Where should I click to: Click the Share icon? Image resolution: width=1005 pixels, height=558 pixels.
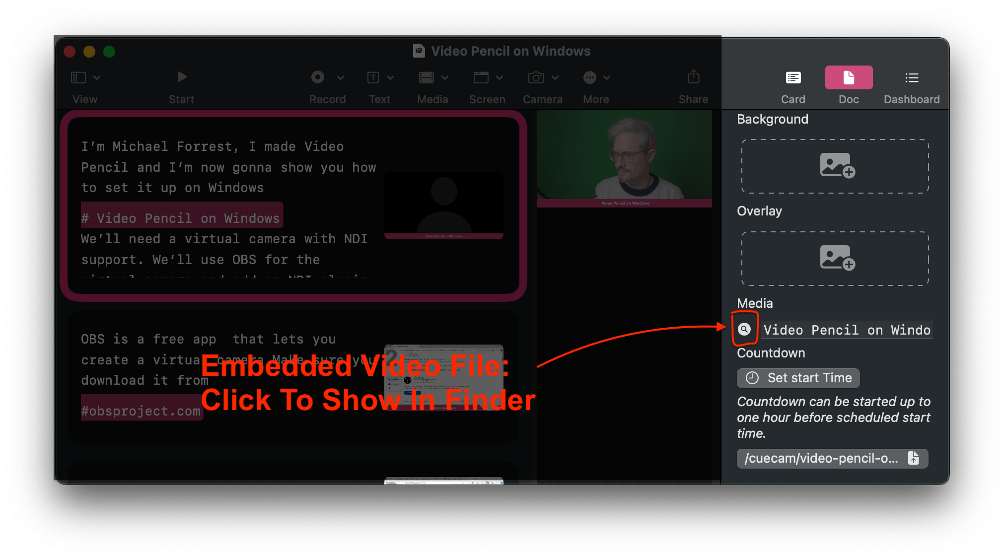click(x=694, y=77)
